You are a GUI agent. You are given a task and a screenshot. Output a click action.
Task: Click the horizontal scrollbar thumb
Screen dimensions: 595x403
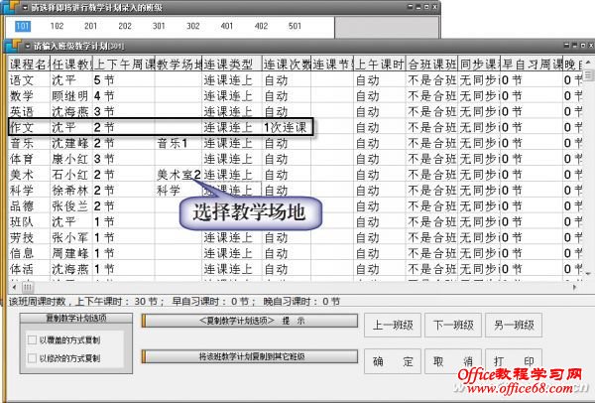click(28, 287)
